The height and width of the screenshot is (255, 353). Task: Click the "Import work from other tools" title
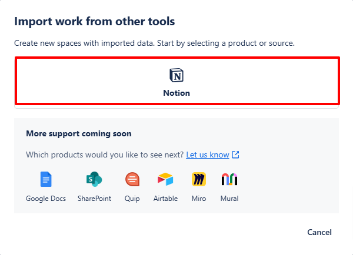click(95, 22)
